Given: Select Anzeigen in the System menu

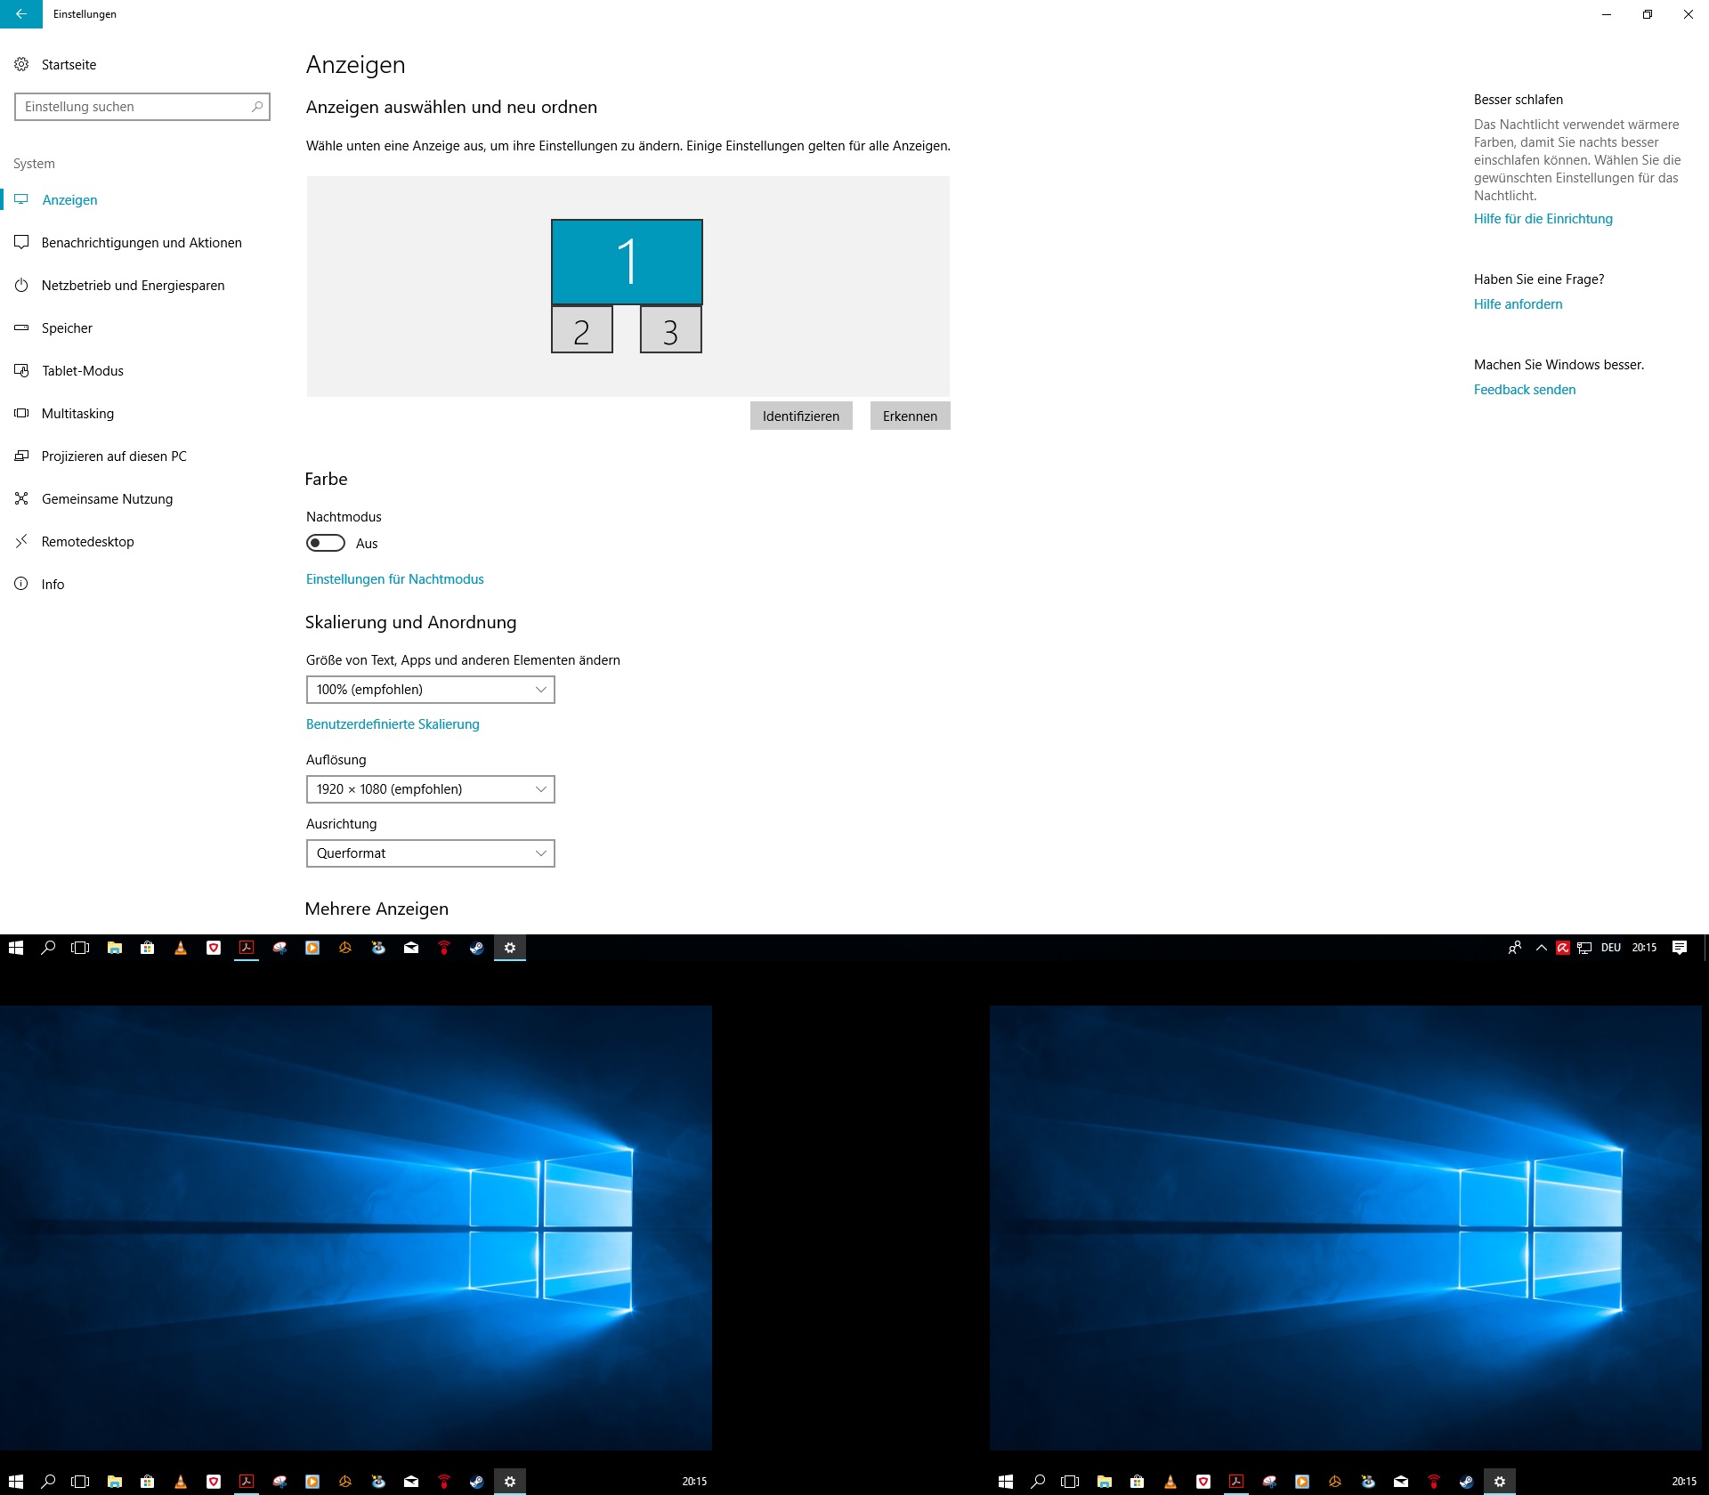Looking at the screenshot, I should click(70, 199).
